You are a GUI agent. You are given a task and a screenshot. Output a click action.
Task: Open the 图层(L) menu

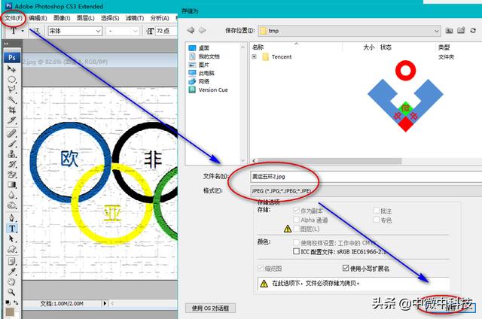coord(85,18)
